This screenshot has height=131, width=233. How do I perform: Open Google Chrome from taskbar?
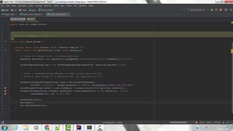point(47,128)
